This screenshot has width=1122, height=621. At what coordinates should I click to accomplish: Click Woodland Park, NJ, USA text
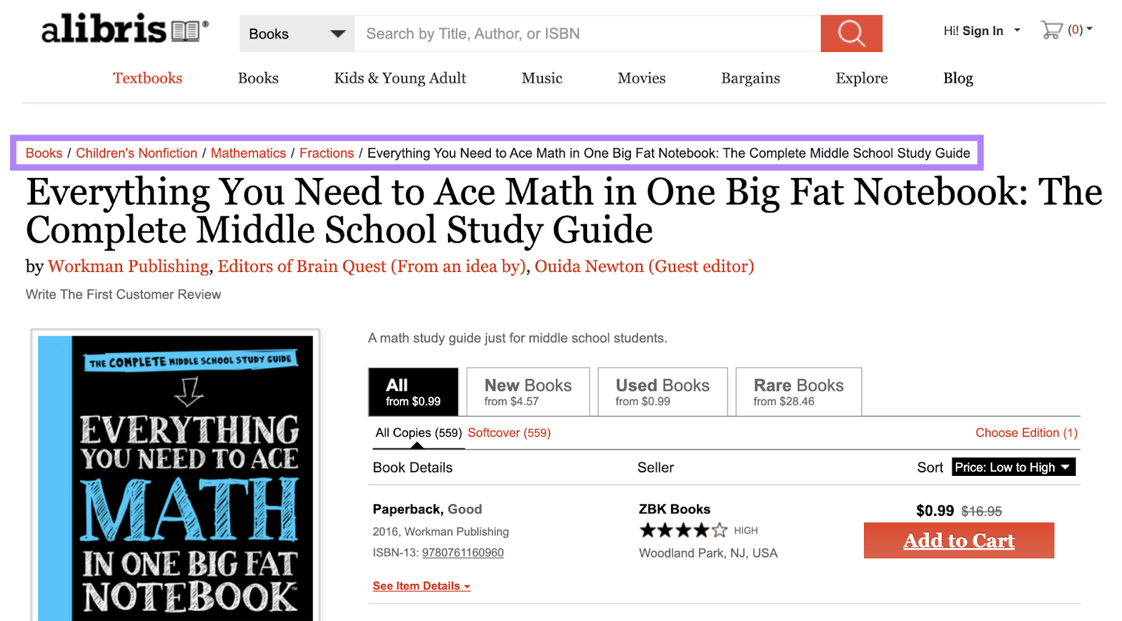(x=708, y=553)
